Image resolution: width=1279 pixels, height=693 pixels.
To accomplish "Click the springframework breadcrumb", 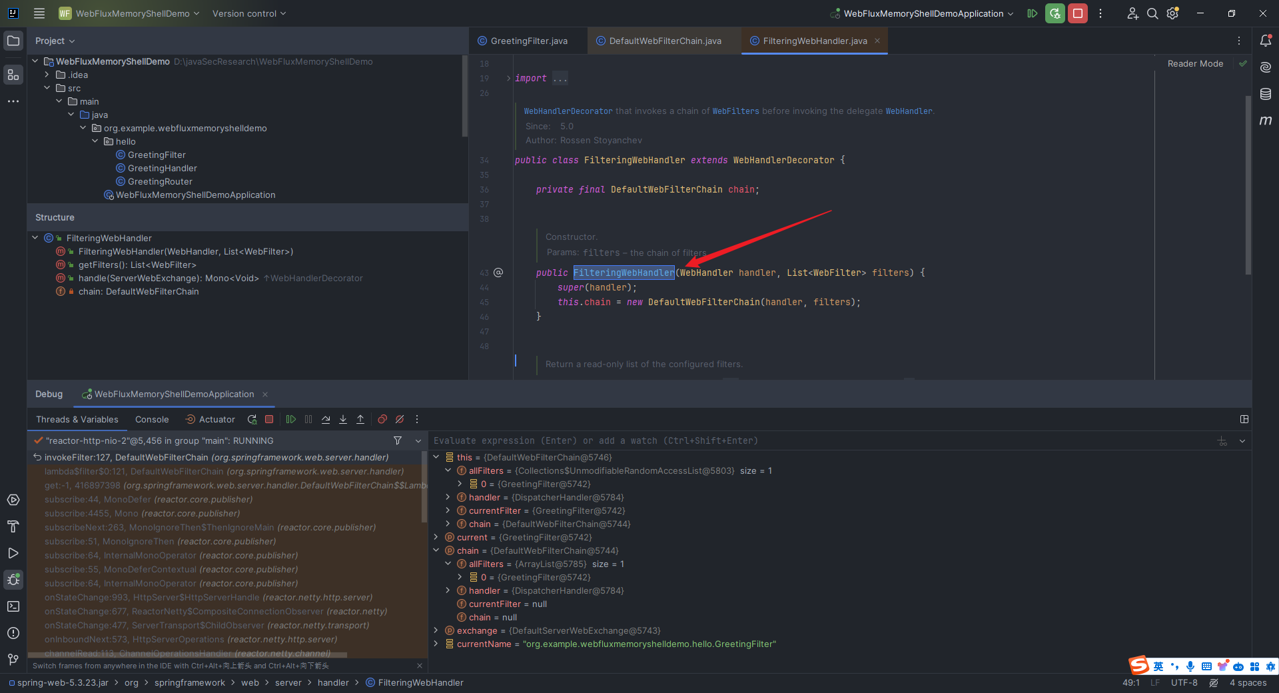I will point(190,682).
